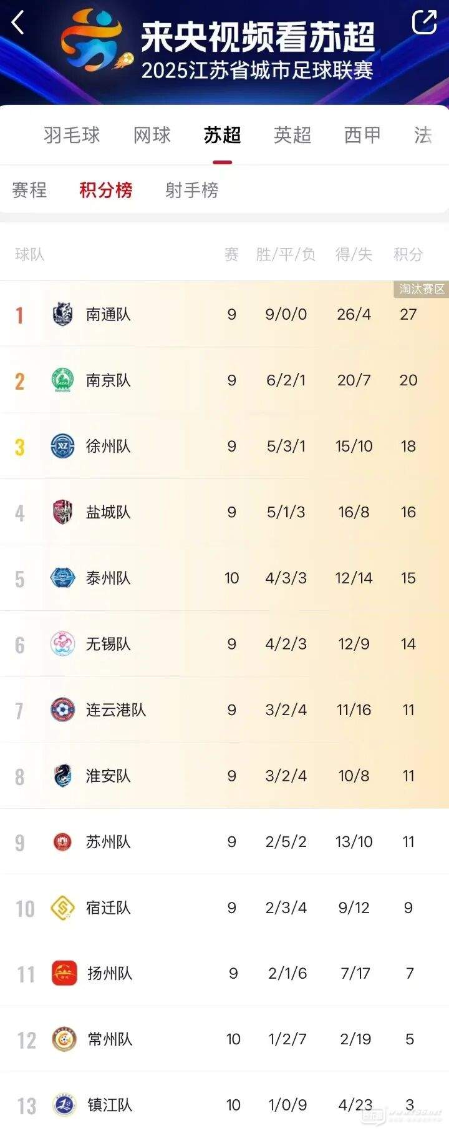Tap the Yancheng team (盐城队) logo

pos(63,512)
